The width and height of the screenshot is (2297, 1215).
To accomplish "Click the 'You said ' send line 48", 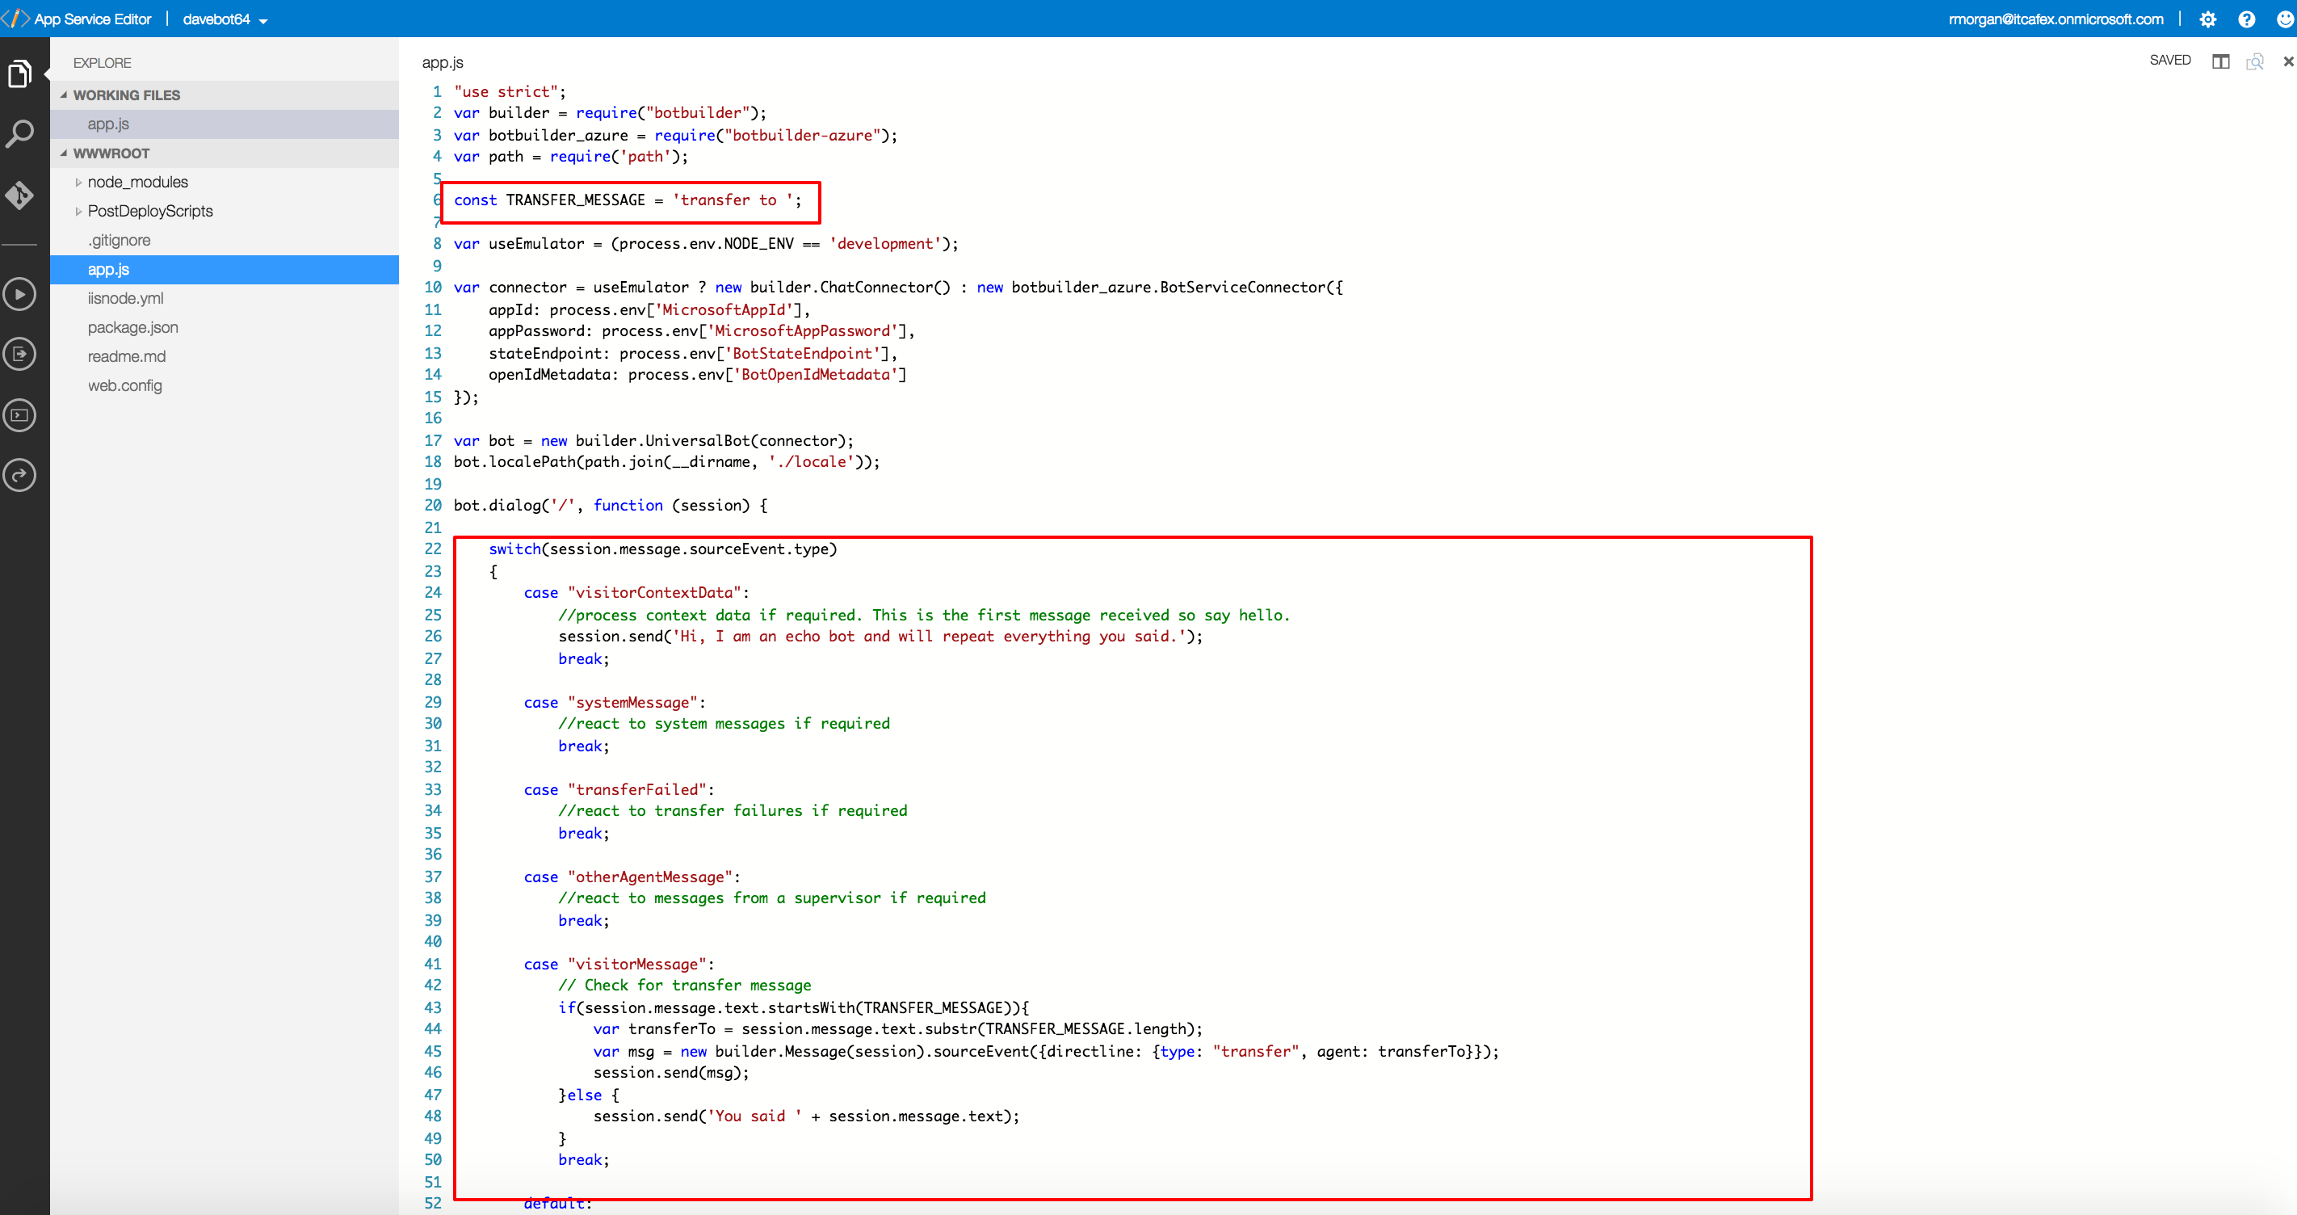I will [806, 1116].
